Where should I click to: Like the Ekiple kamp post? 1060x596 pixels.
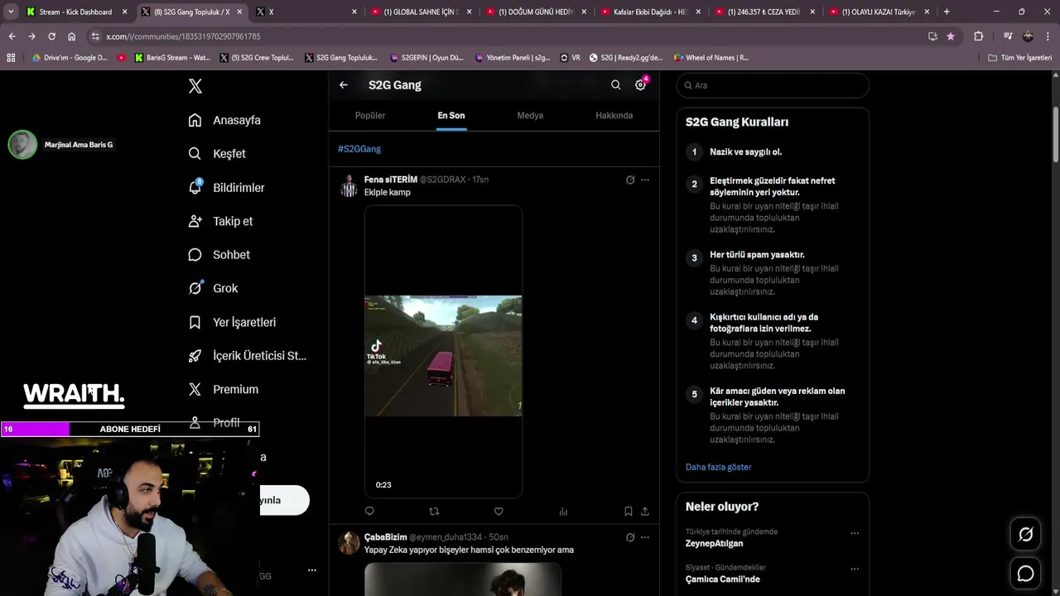click(499, 512)
